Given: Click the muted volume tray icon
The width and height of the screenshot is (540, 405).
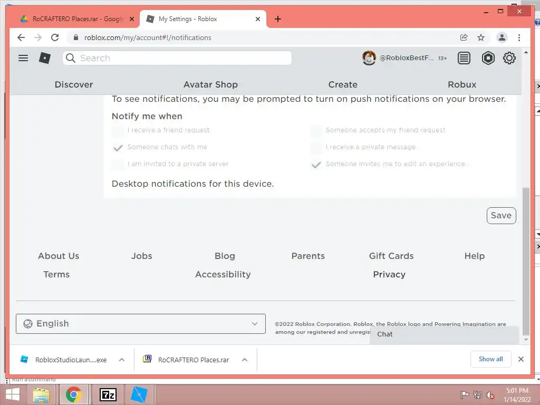Looking at the screenshot, I should tap(490, 395).
